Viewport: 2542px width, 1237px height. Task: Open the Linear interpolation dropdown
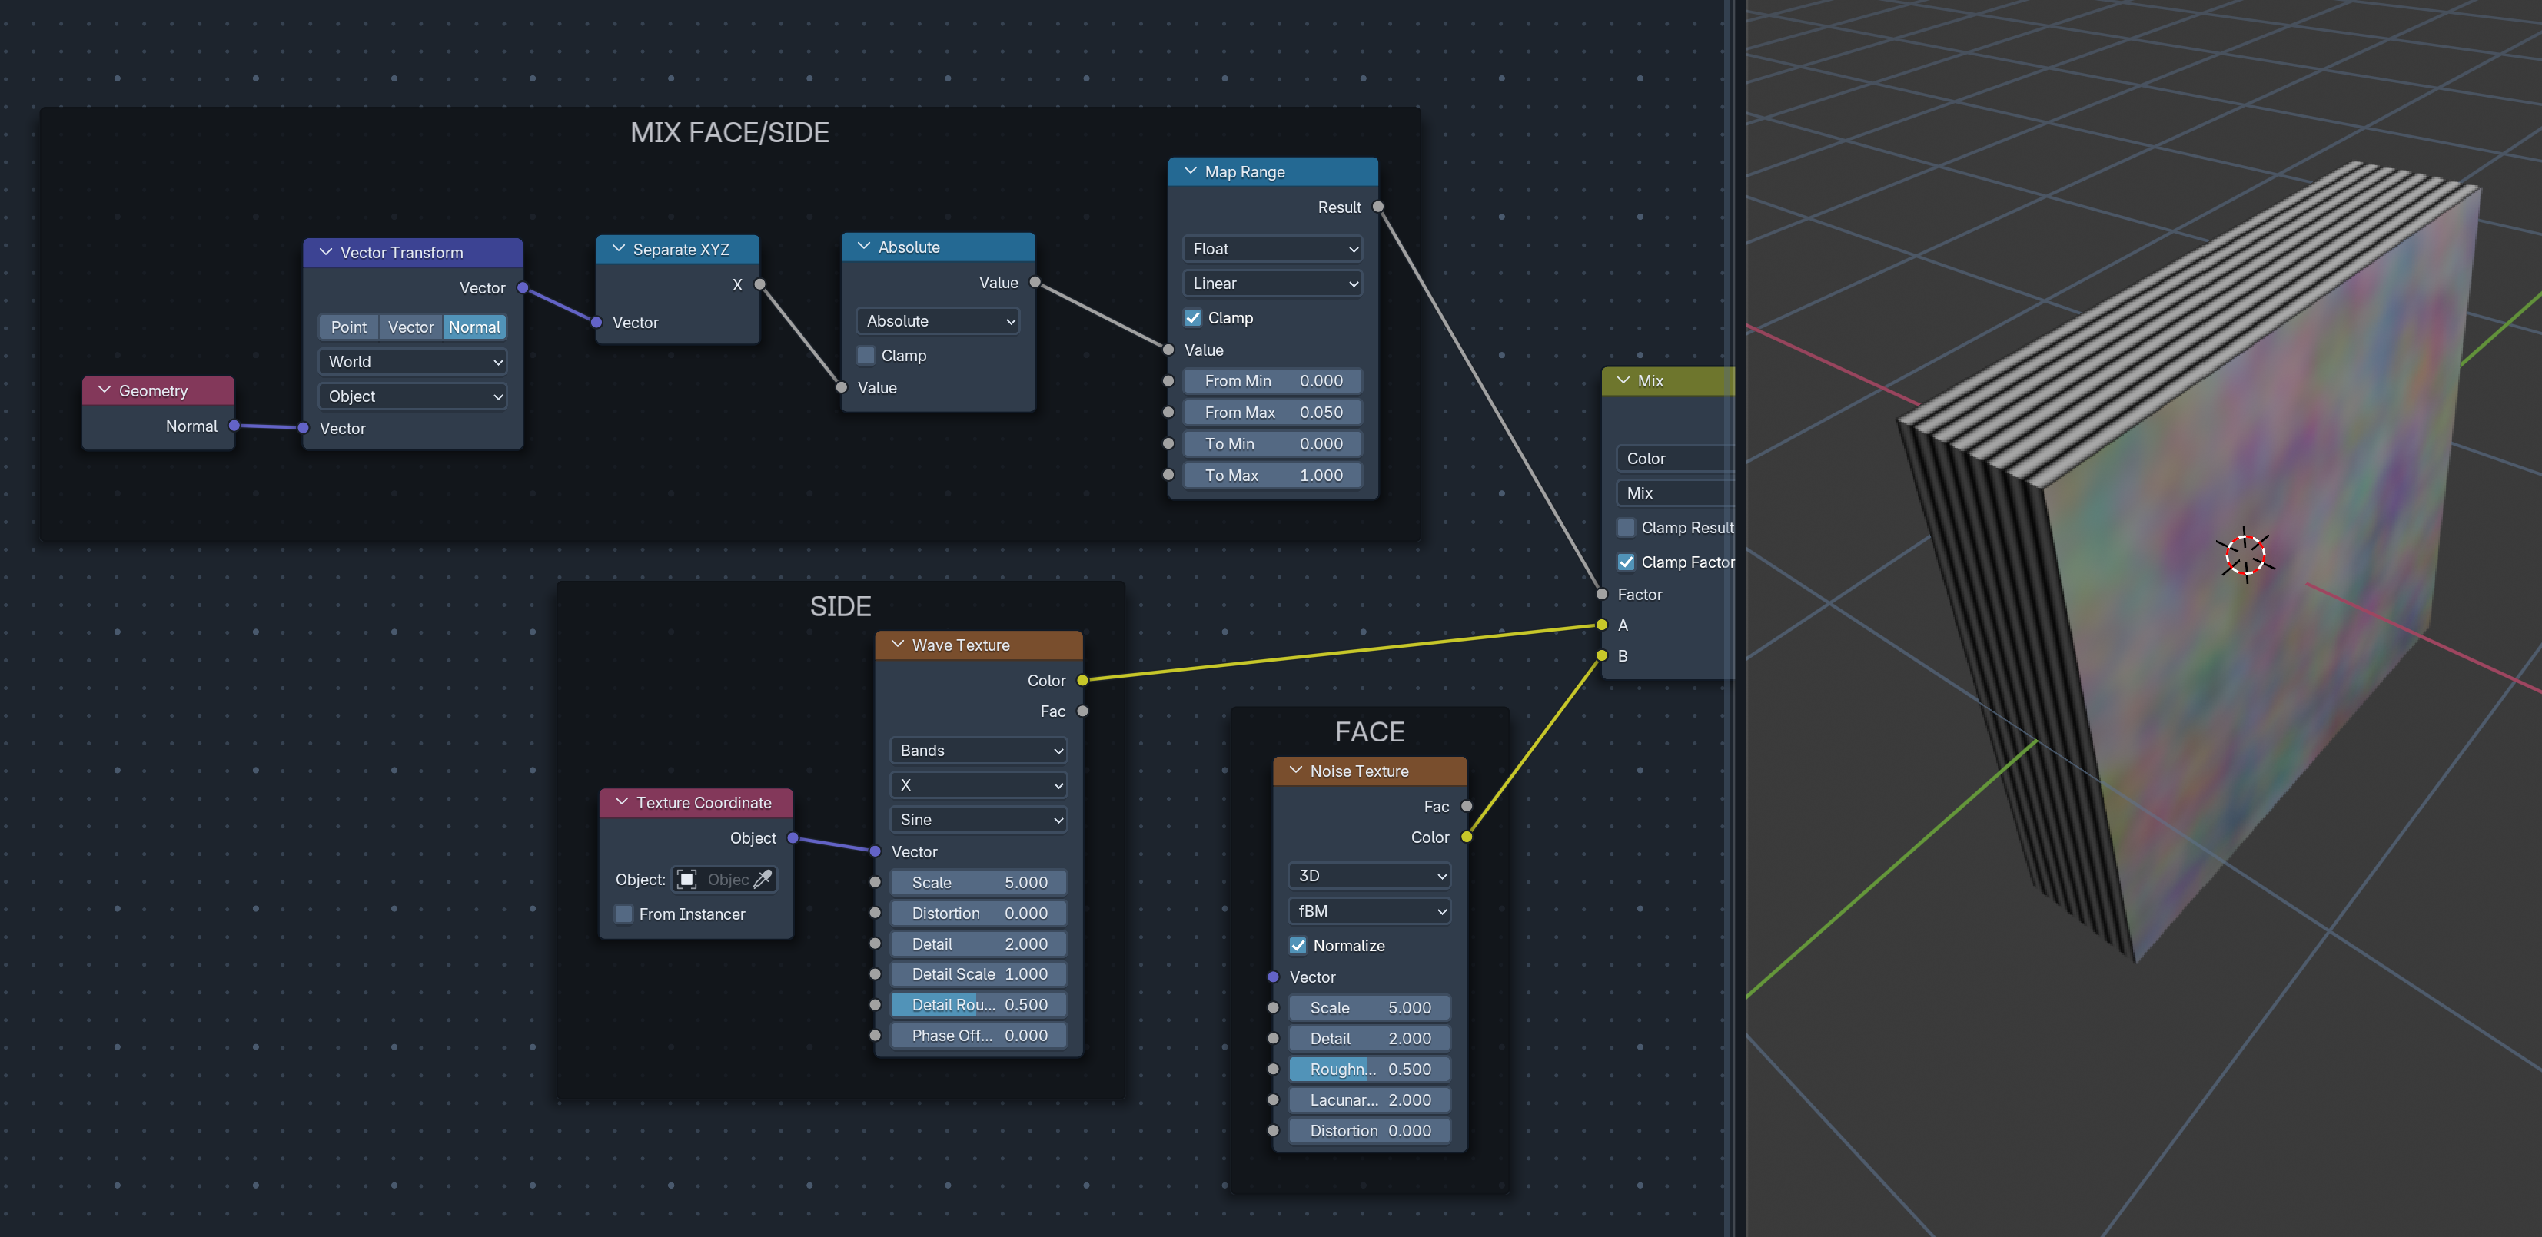1272,283
